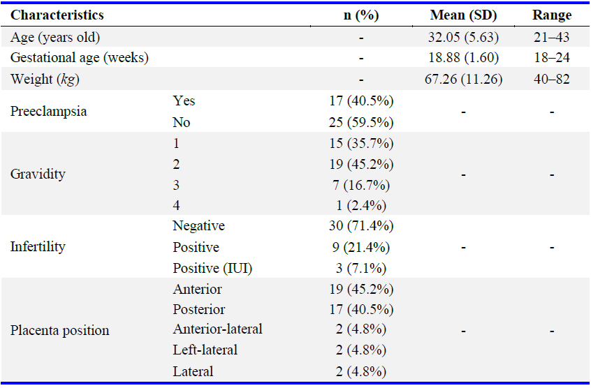Select the weight mean 67.26 (11.26)
The image size is (591, 388).
pos(465,79)
